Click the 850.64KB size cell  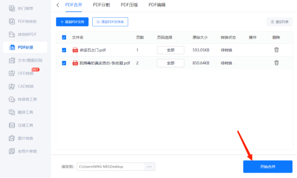tap(201, 63)
